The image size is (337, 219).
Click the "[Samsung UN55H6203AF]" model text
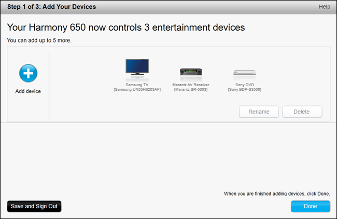(x=137, y=89)
